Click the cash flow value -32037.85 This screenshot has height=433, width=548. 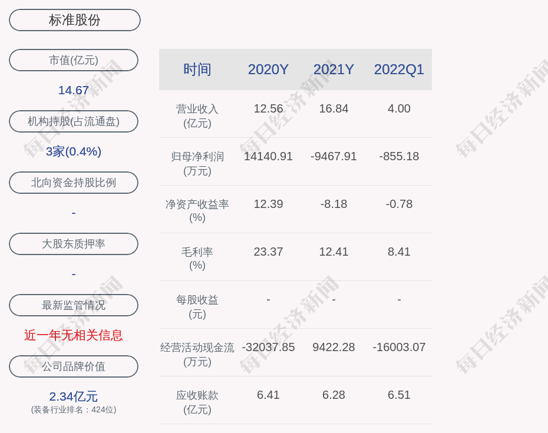point(268,347)
